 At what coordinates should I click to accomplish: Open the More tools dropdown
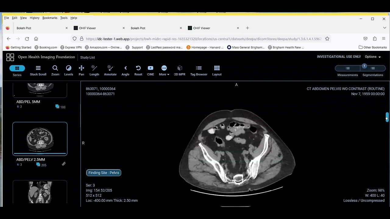coord(164,71)
